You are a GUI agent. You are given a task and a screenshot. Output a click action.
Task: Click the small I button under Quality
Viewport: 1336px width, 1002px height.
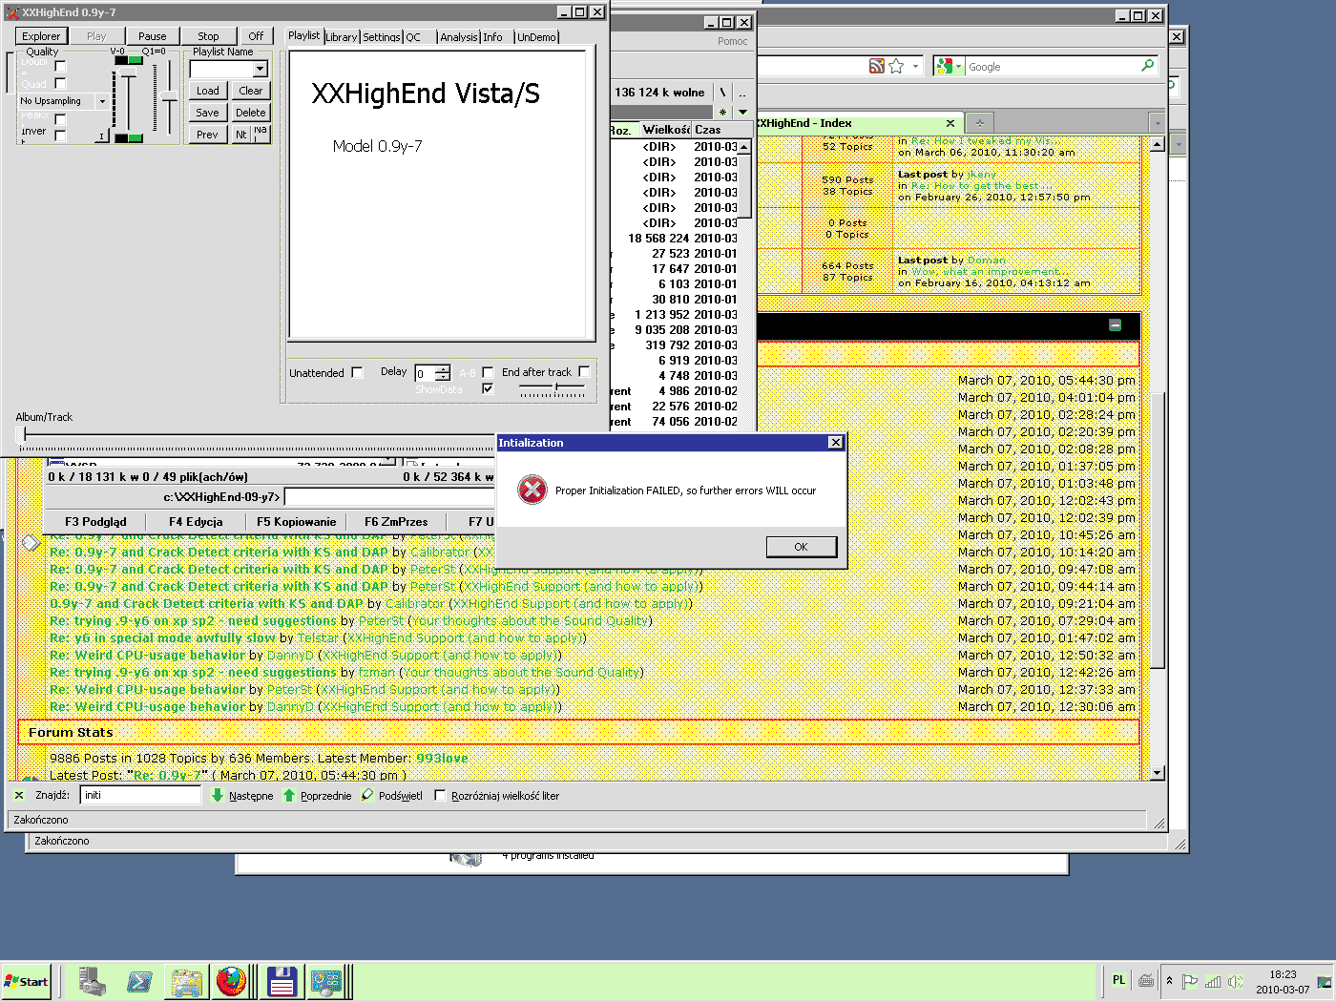(101, 136)
